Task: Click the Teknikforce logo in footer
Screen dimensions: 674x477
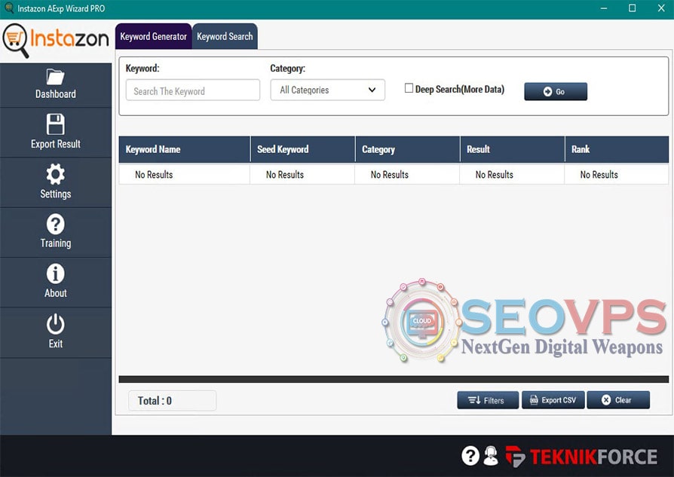Action: (x=581, y=457)
